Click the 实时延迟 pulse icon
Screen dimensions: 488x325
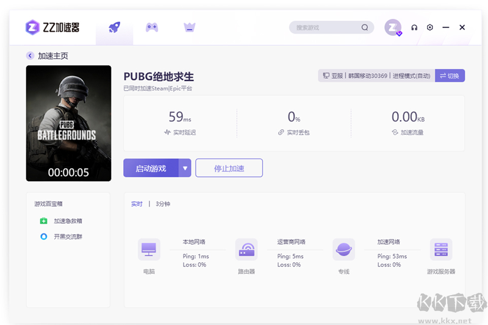pyautogui.click(x=167, y=132)
